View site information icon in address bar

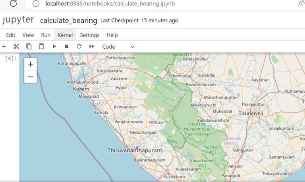click(36, 4)
